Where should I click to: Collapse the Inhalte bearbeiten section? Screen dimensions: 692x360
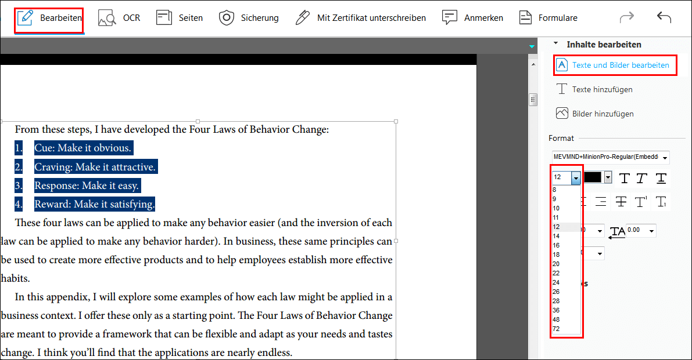(555, 43)
